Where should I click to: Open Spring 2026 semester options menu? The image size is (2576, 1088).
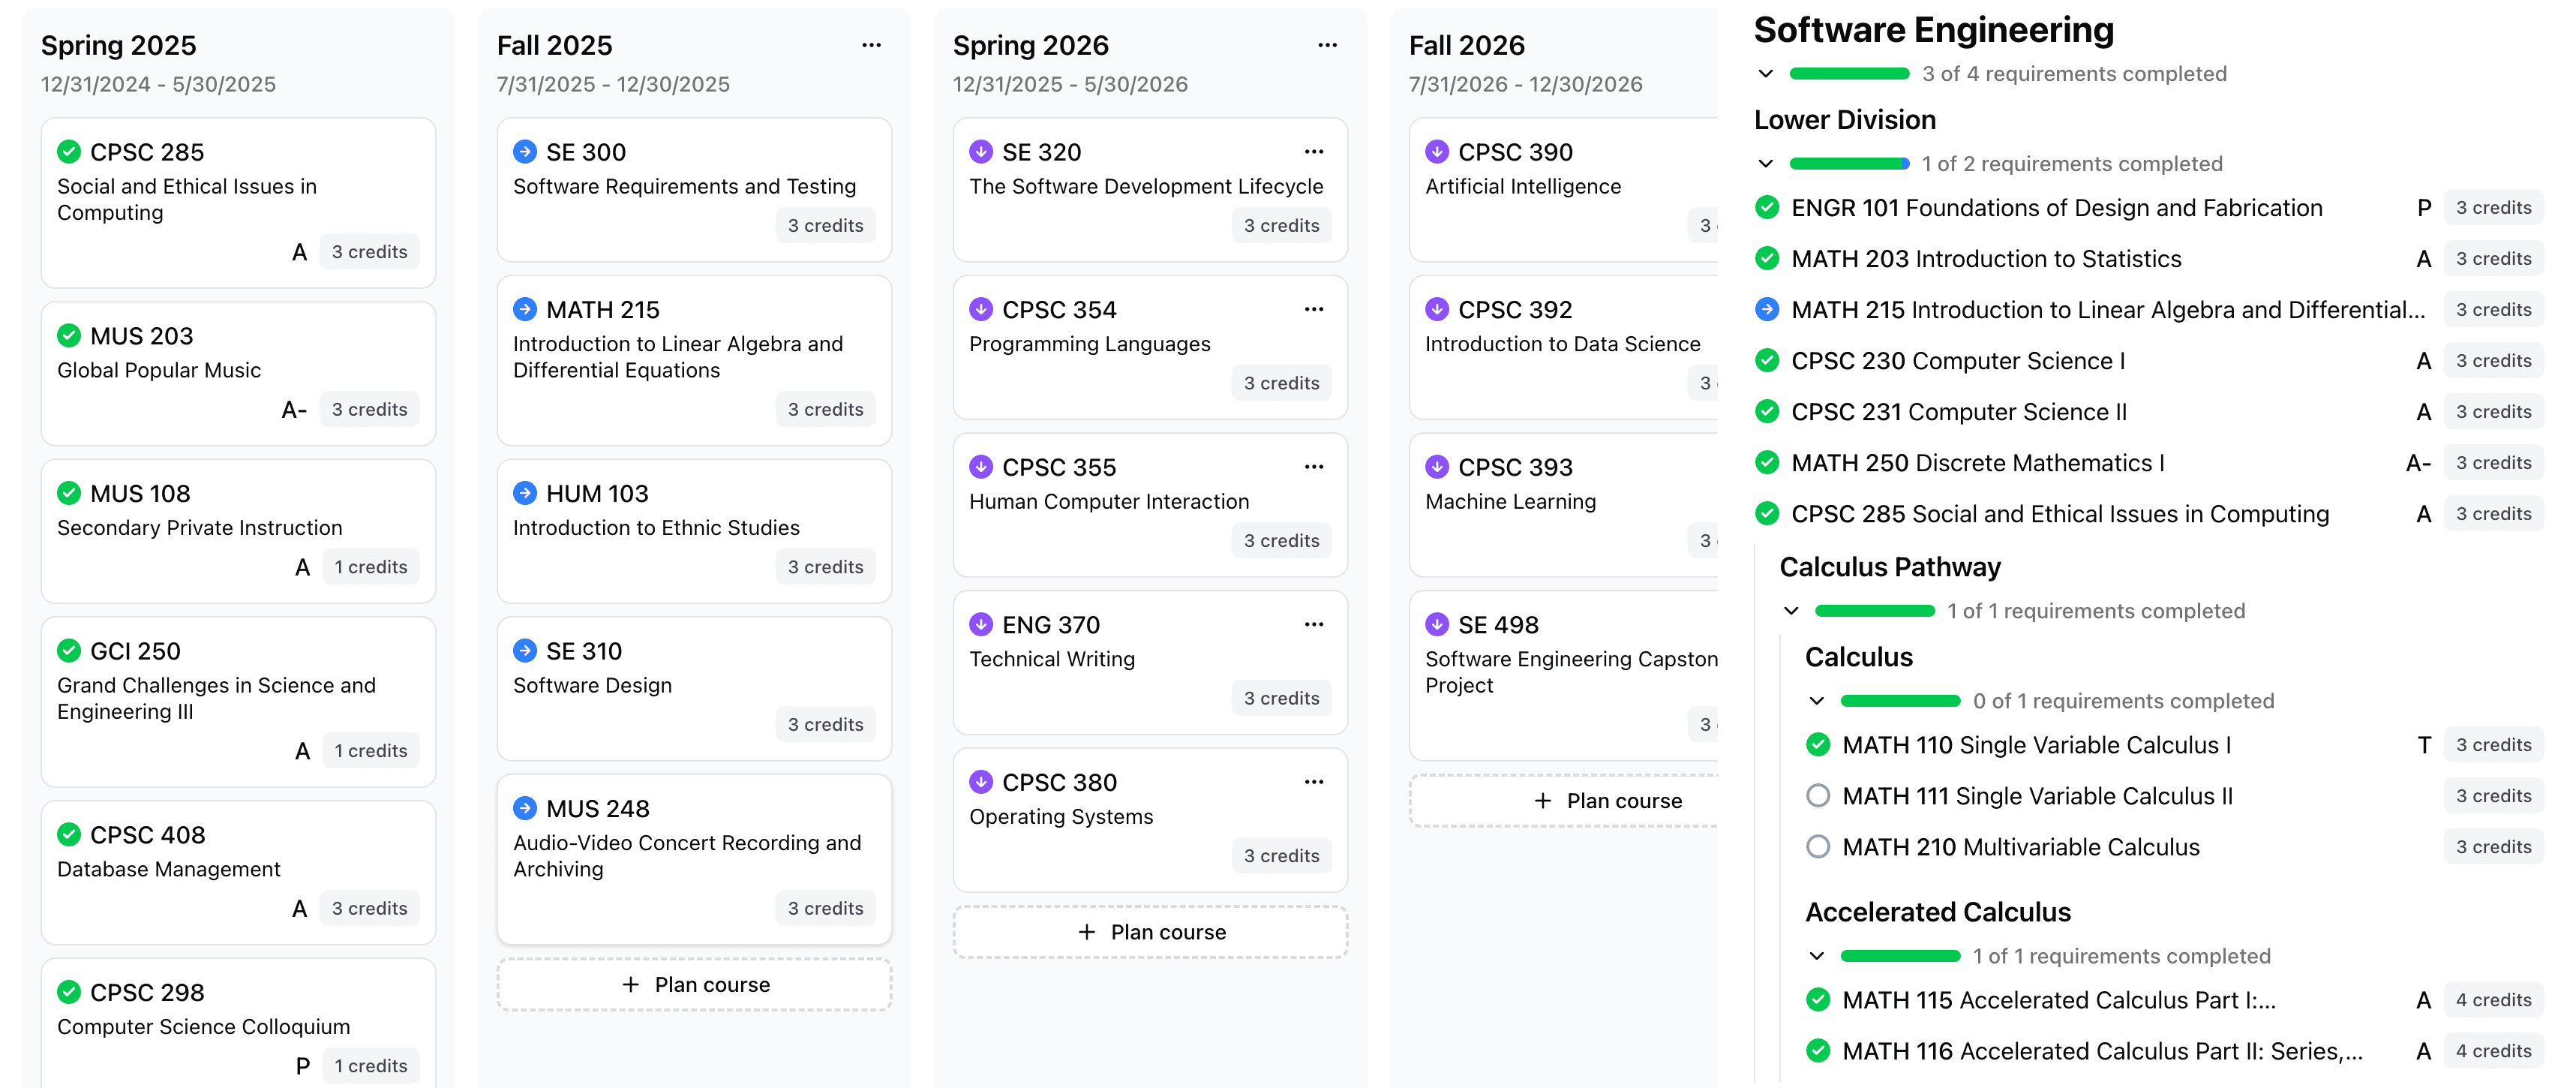click(x=1327, y=45)
